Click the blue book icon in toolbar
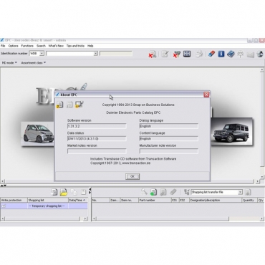Screen dimensions: 265x265 231,54
